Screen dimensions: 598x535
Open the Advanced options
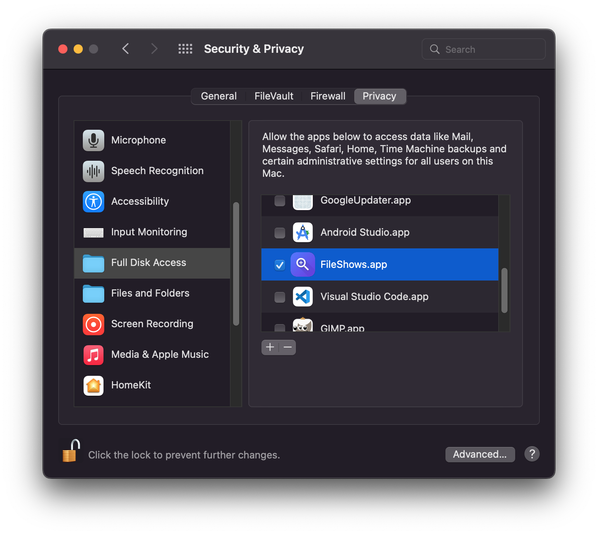480,454
